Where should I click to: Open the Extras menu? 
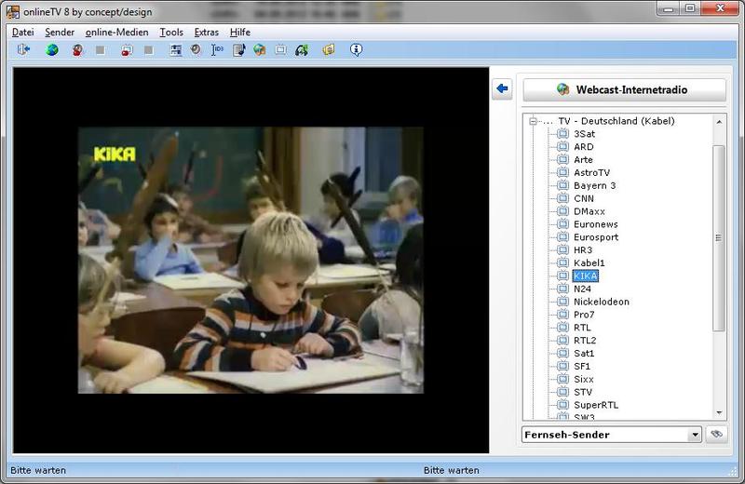click(x=207, y=33)
